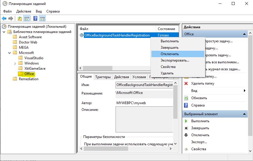Collapse the Библиотека планировщика заданий node
Image resolution: width=253 pixels, height=161 pixels.
tap(4, 32)
